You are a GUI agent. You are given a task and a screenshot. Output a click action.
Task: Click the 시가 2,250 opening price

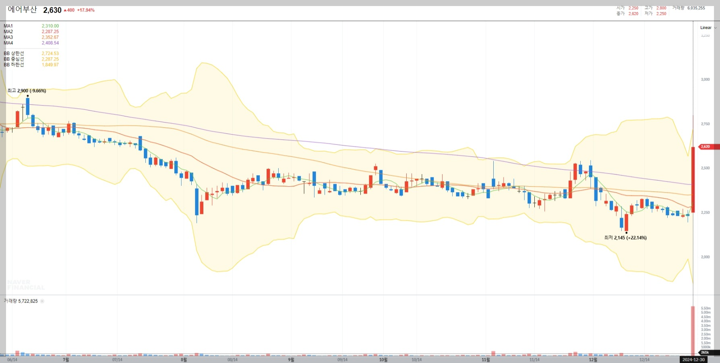click(x=627, y=8)
